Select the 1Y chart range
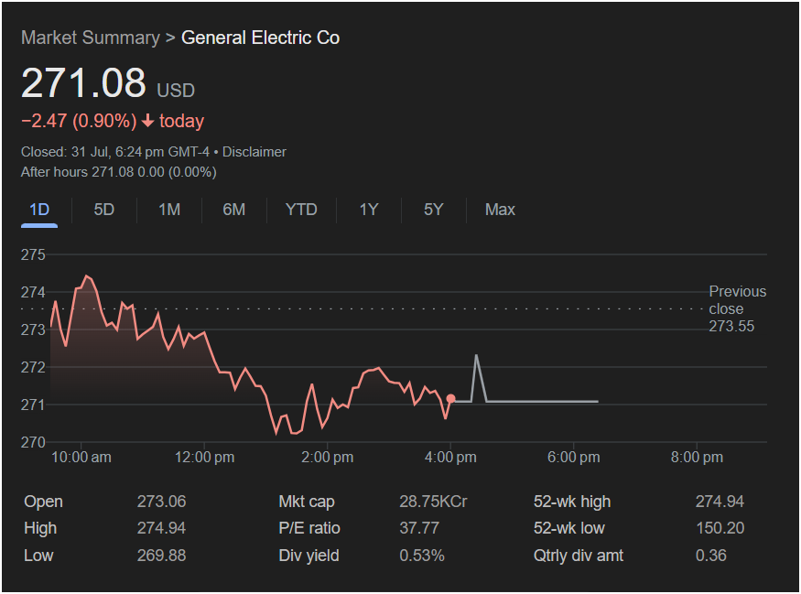Screen dimensions: 801x594 tap(369, 210)
